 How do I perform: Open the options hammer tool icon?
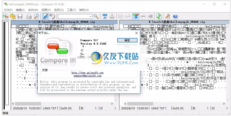click(168, 16)
